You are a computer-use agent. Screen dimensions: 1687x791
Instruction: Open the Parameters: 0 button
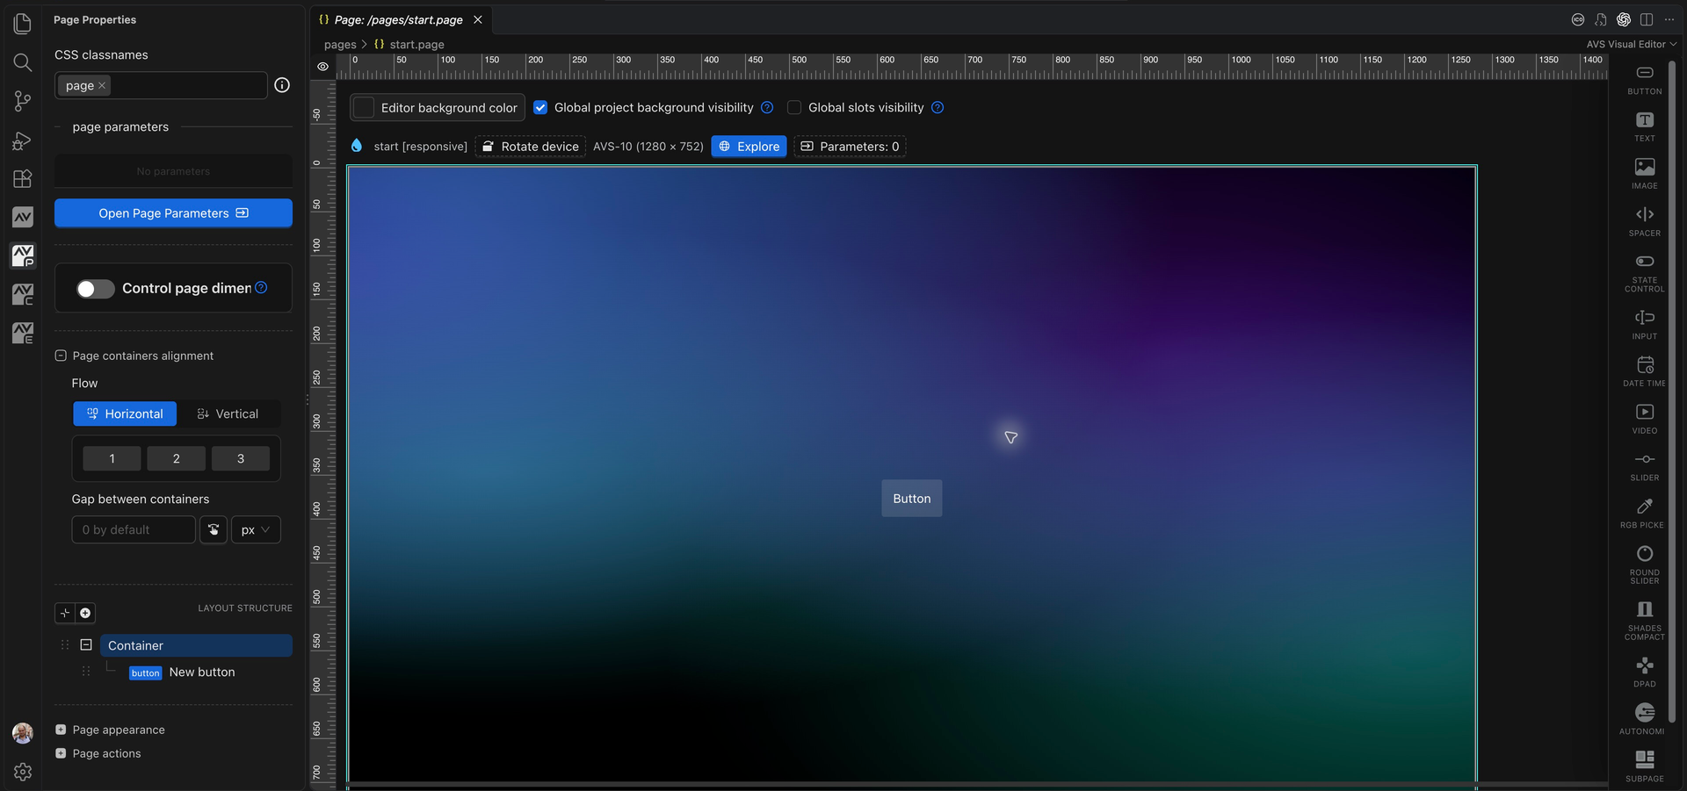point(850,147)
